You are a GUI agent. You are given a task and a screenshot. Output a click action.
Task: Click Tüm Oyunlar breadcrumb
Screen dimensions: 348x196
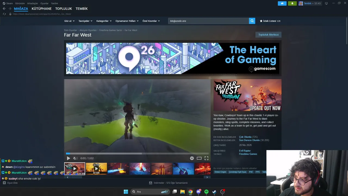tap(70, 30)
